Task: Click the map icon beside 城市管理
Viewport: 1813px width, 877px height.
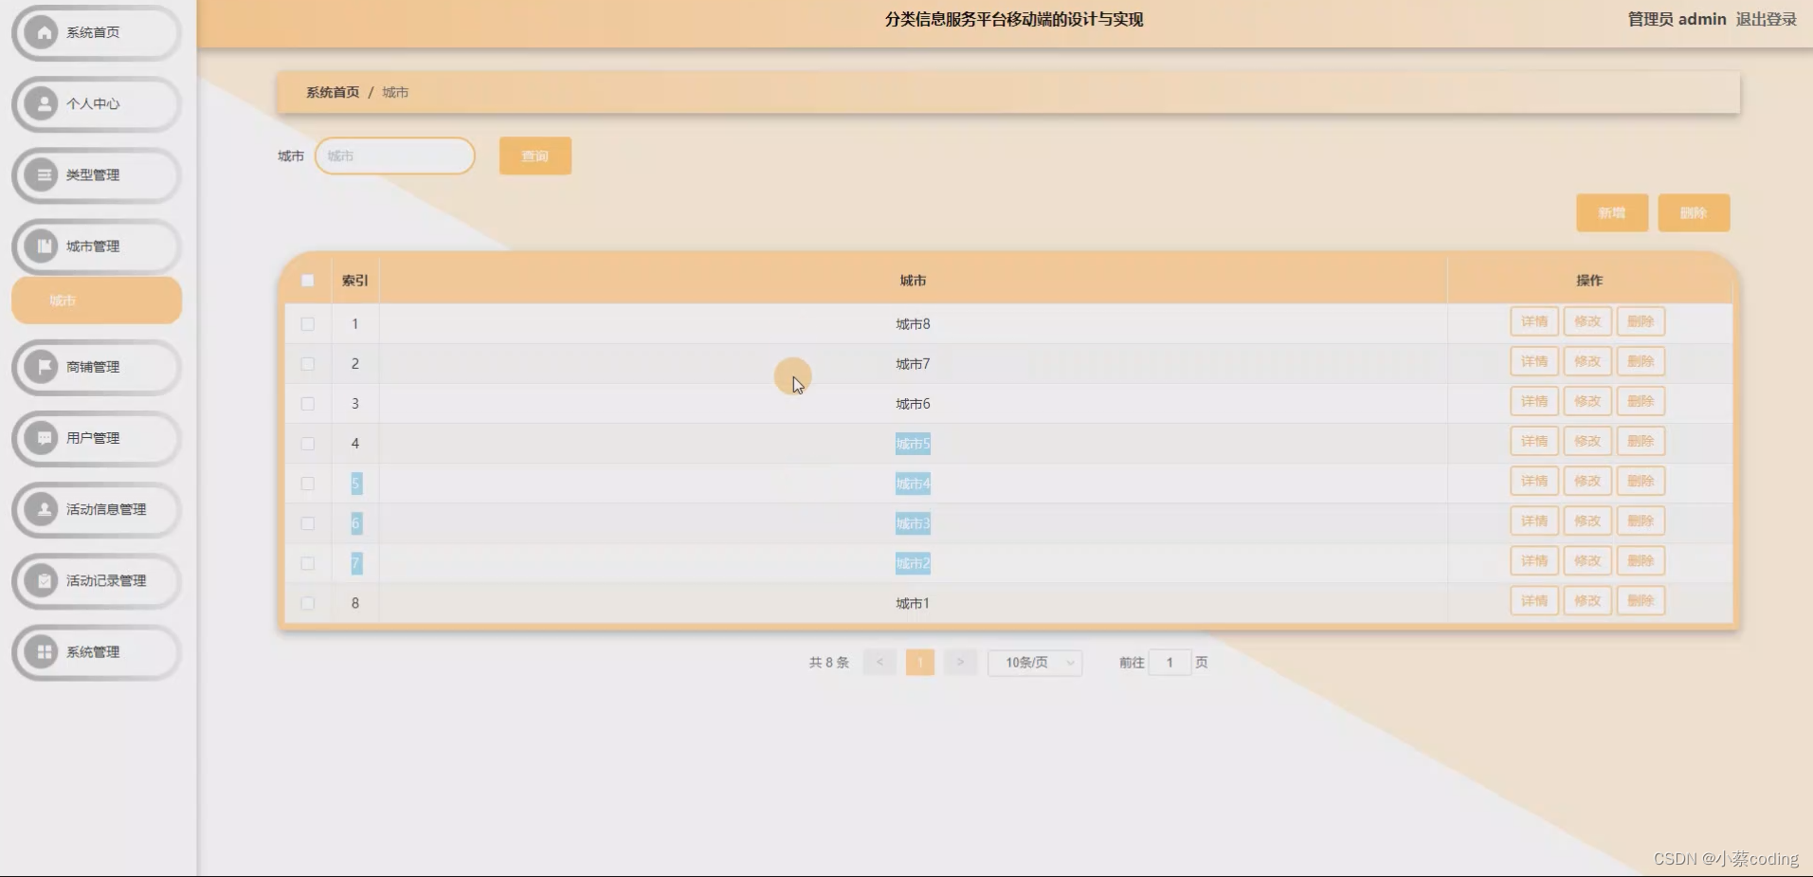Action: coord(42,246)
